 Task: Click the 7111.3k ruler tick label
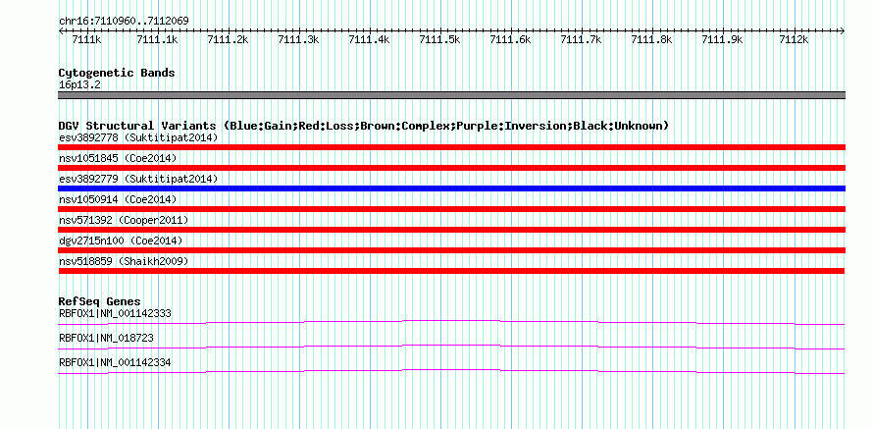[x=298, y=39]
